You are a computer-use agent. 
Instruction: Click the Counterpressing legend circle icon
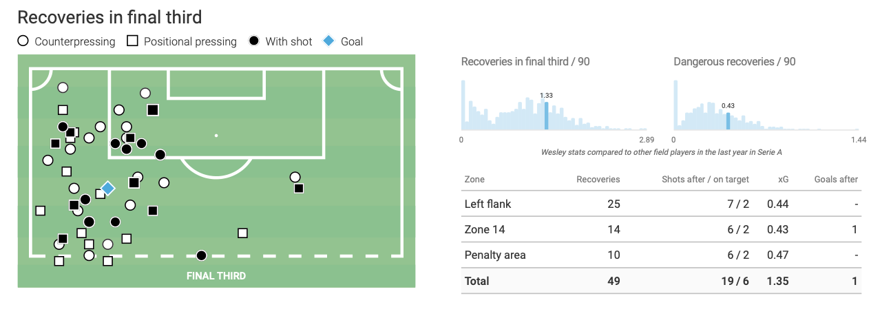(x=23, y=41)
